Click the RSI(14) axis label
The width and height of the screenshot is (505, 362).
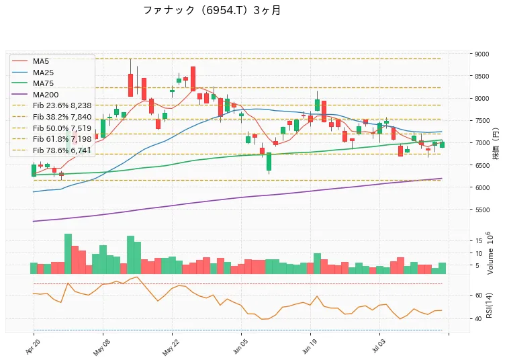490,306
